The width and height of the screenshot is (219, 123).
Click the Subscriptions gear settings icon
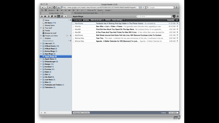(70, 41)
